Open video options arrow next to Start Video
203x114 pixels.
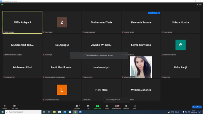19,106
